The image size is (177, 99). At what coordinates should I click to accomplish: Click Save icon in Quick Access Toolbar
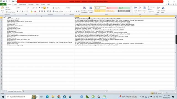point(4,1)
